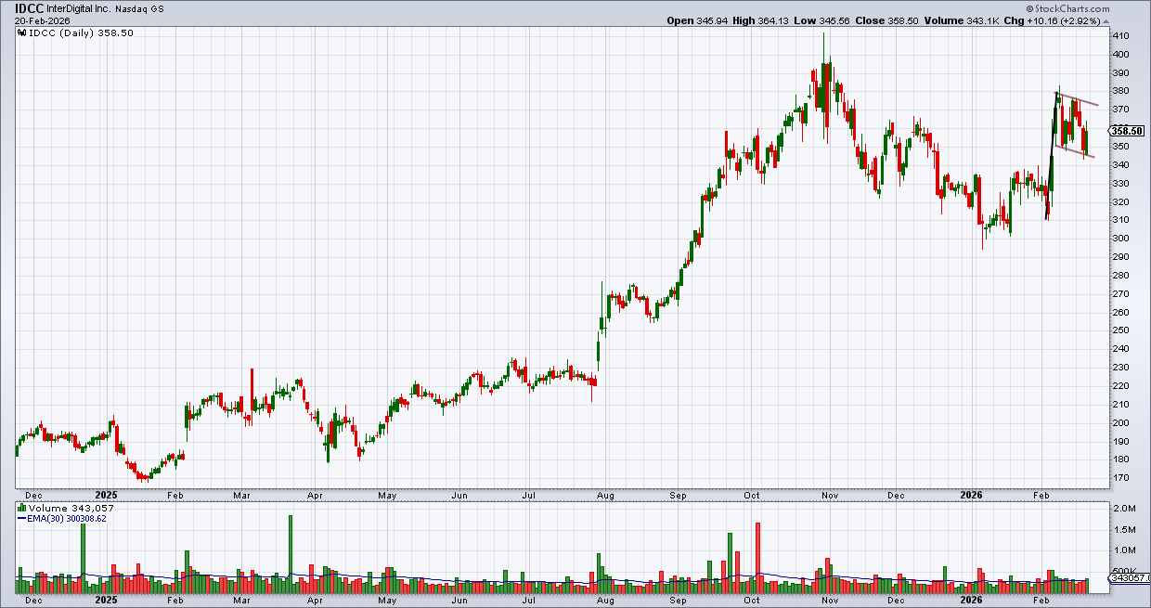The width and height of the screenshot is (1151, 608).
Task: Click the 280 price axis label
Action: coord(1120,276)
